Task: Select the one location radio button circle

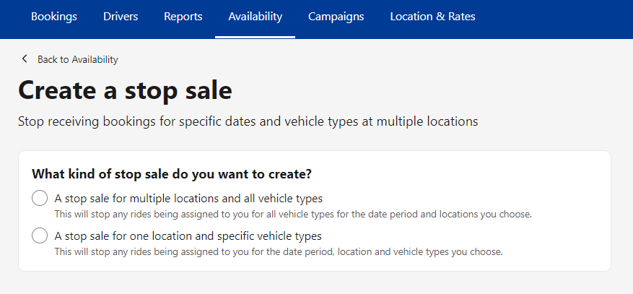Action: [x=40, y=235]
